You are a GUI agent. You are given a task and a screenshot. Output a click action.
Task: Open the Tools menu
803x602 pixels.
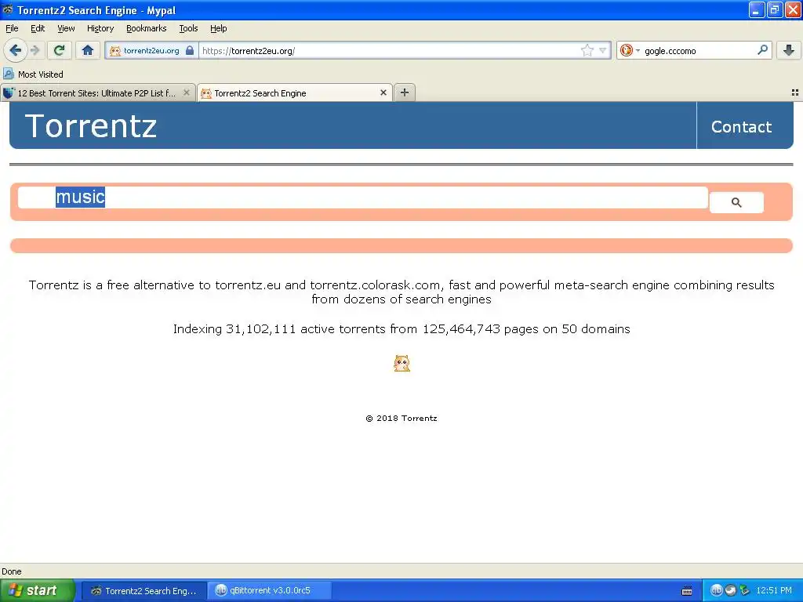[188, 28]
